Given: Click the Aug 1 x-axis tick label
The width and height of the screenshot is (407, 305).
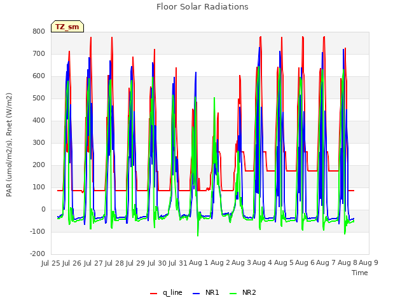Looking at the screenshot, I should (x=199, y=262).
